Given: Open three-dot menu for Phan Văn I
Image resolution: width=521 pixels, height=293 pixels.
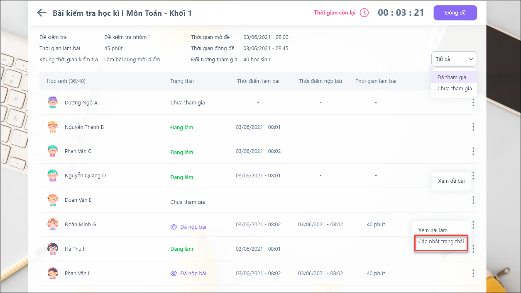Looking at the screenshot, I should pos(473,273).
